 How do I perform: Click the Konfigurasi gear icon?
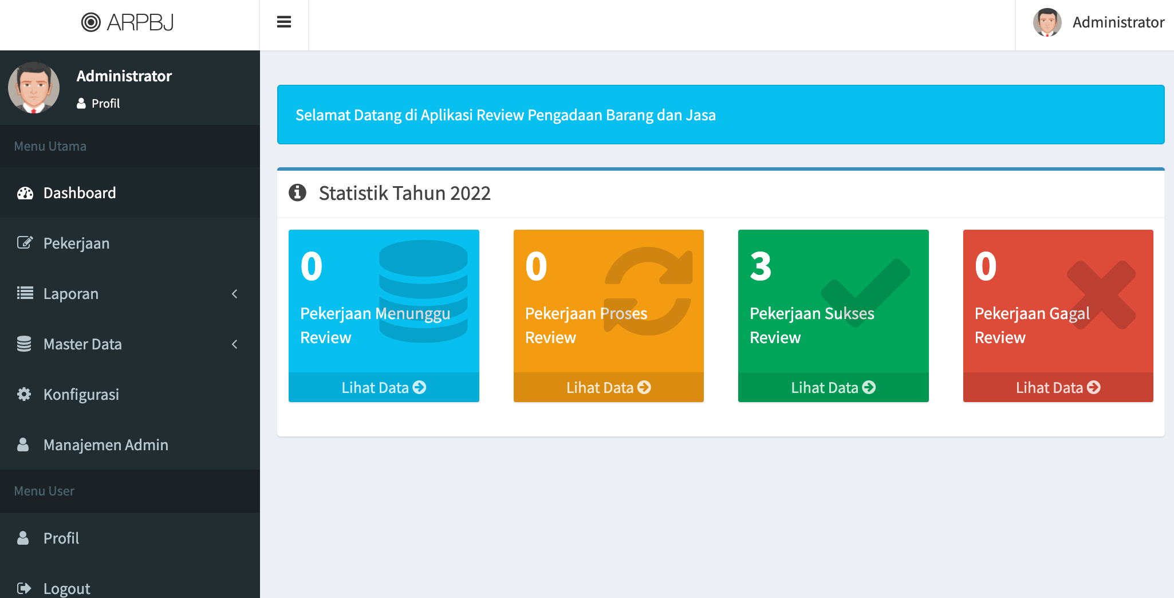tap(24, 394)
